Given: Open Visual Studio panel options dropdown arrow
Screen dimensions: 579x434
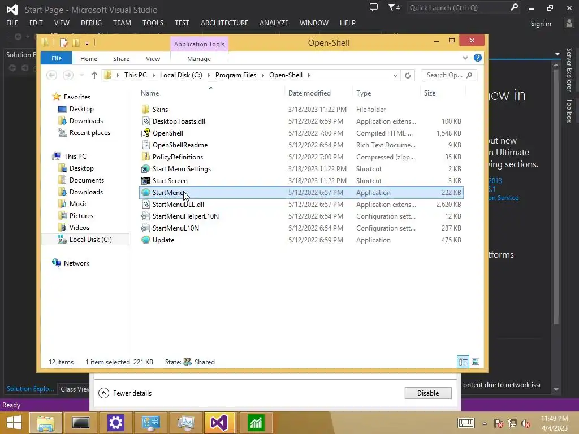Looking at the screenshot, I should coord(557,54).
